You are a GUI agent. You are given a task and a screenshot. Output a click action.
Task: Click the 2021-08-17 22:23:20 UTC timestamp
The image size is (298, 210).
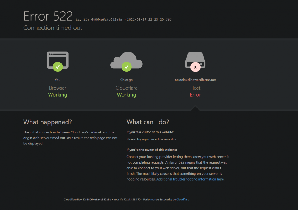[149, 20]
